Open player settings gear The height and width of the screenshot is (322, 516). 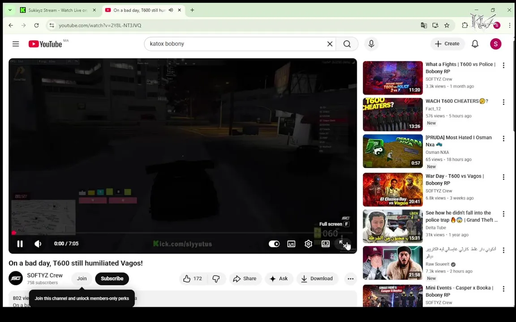coord(308,244)
